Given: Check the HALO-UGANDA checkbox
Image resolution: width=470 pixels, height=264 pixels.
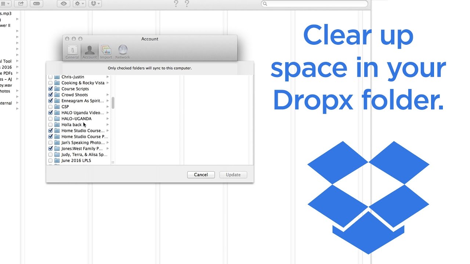Looking at the screenshot, I should click(x=50, y=119).
